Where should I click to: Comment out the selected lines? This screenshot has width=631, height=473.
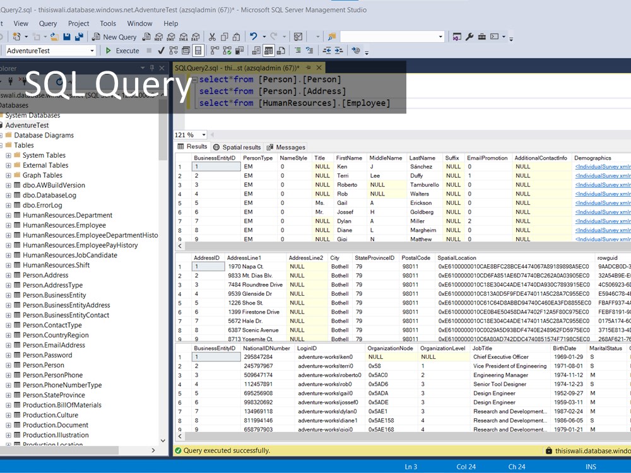tap(297, 50)
